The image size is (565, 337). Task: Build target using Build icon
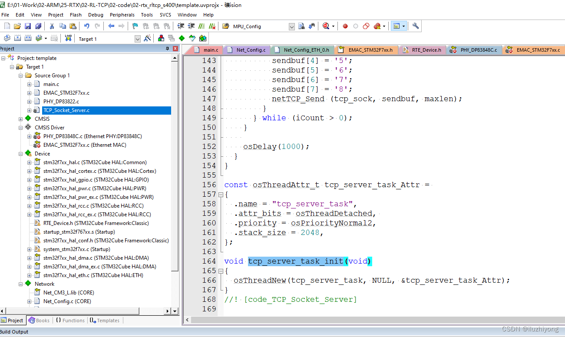(17, 38)
